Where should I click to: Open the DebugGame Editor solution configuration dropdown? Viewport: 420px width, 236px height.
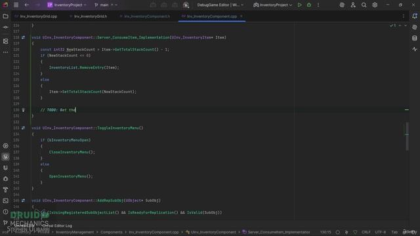coord(220,5)
